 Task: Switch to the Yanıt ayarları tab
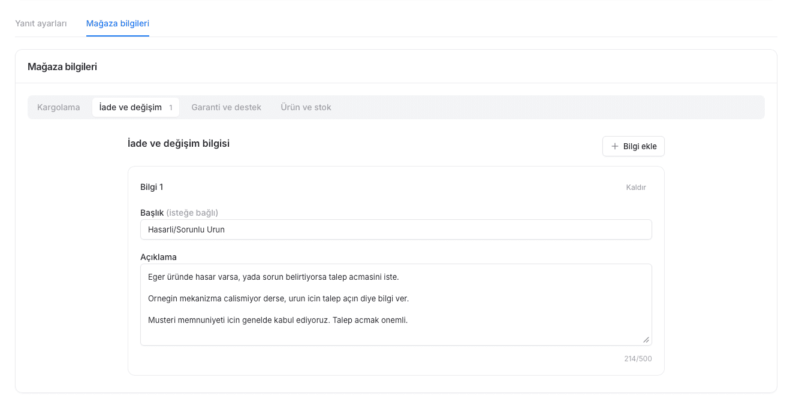41,23
